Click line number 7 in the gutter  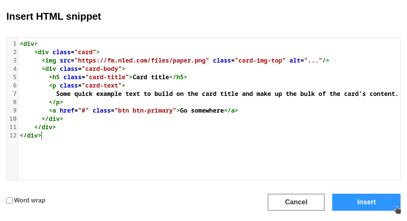pos(14,94)
